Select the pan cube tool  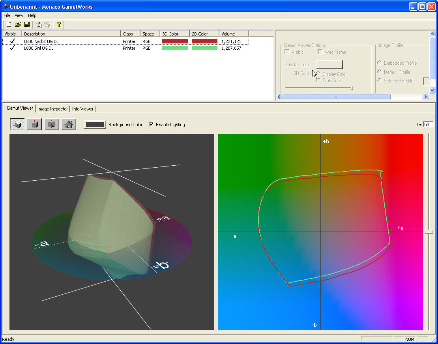34,124
